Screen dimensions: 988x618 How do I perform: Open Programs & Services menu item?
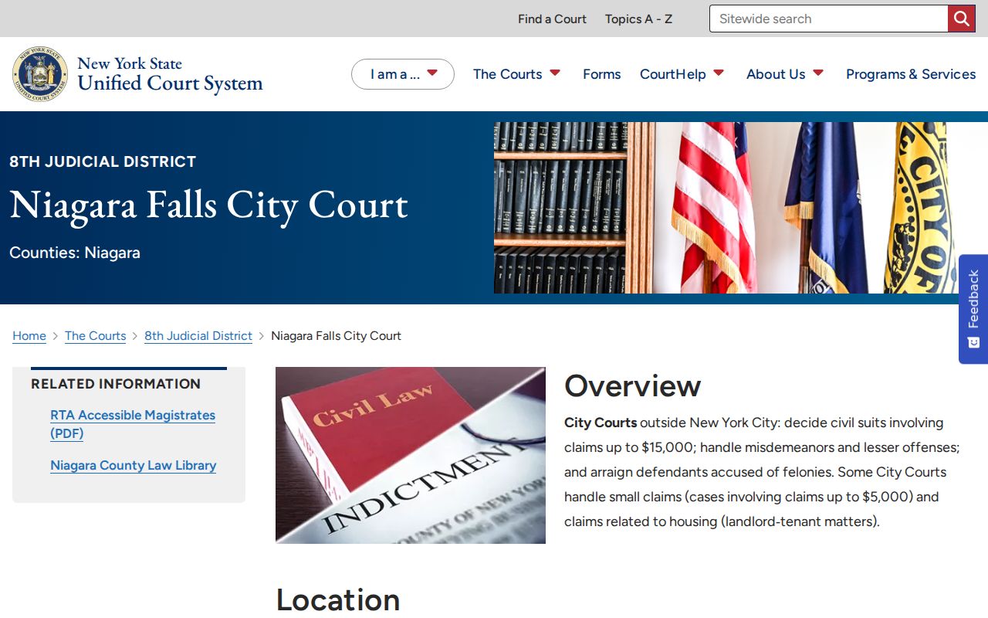[x=911, y=74]
